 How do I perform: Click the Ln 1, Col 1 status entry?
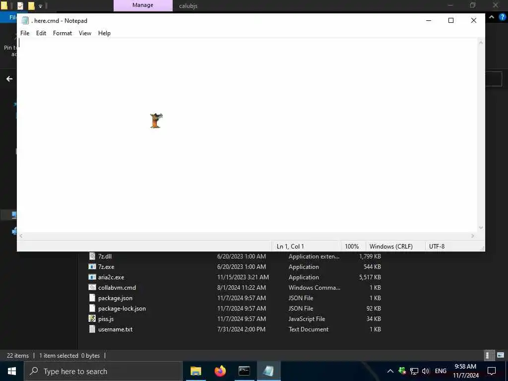(x=290, y=246)
